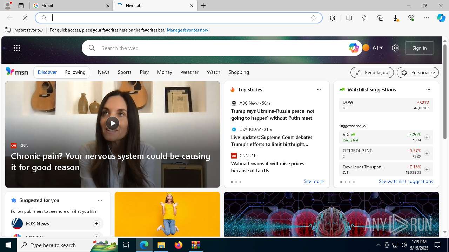This screenshot has height=252, width=449.
Task: Launch Firefox from taskbar
Action: point(179,245)
